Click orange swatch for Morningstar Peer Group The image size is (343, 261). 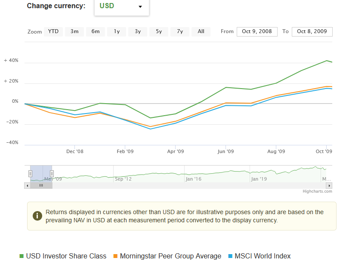click(x=115, y=256)
